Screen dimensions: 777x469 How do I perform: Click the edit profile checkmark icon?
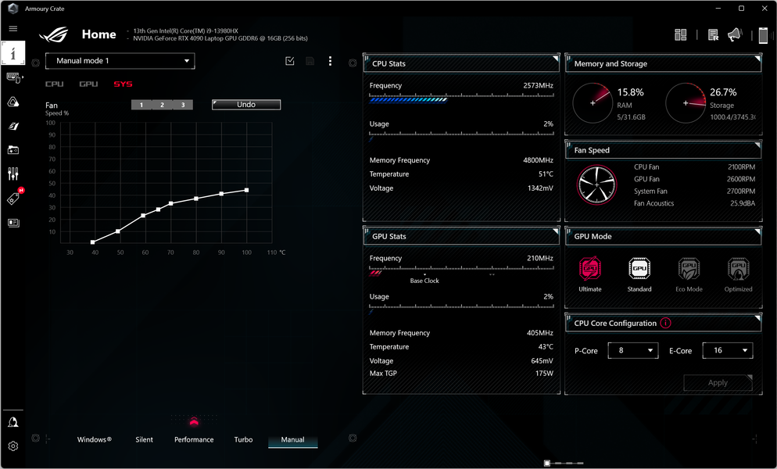click(x=290, y=61)
